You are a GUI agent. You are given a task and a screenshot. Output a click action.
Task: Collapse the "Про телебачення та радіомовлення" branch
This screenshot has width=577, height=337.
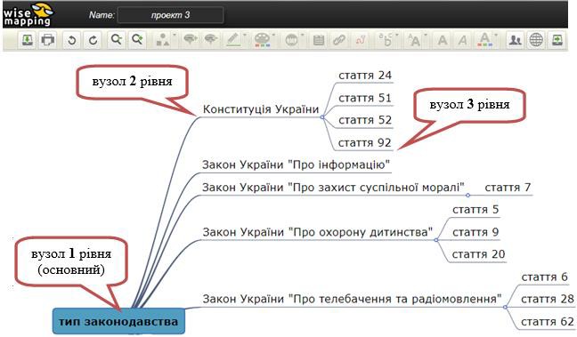[x=505, y=307]
